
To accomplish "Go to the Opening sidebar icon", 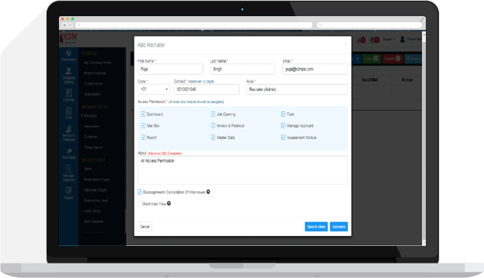I will [x=69, y=95].
